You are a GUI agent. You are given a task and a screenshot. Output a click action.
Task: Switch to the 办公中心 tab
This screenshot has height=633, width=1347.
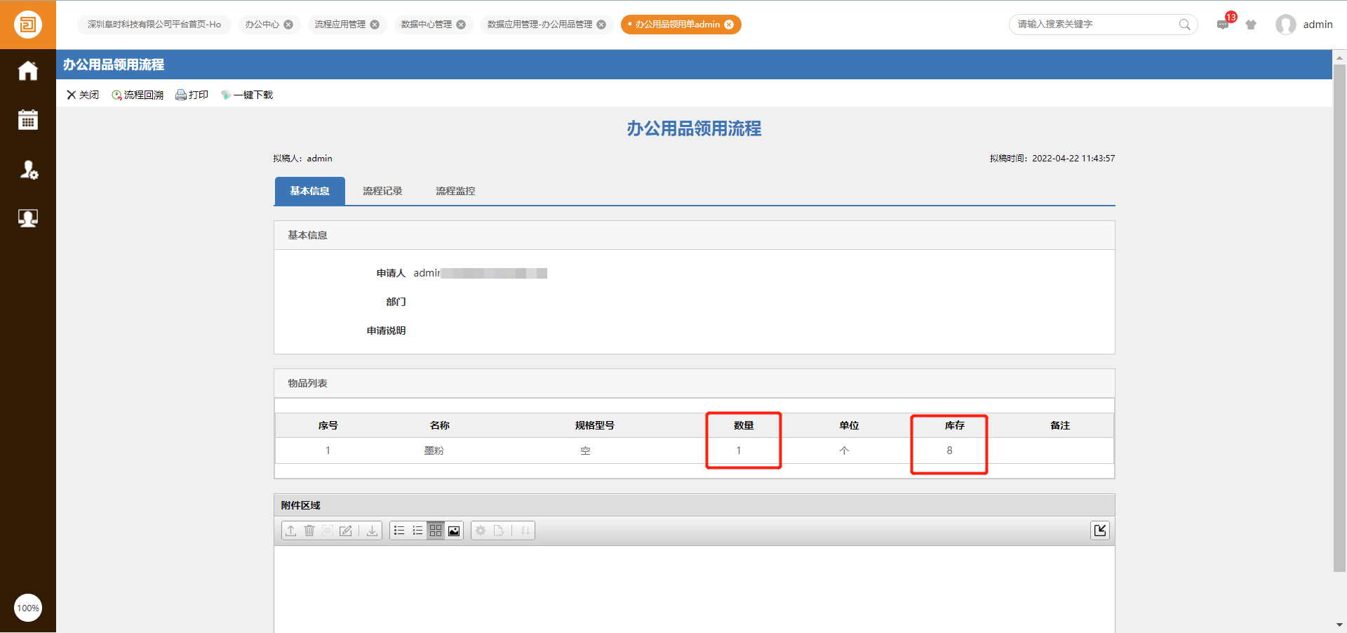pos(262,25)
